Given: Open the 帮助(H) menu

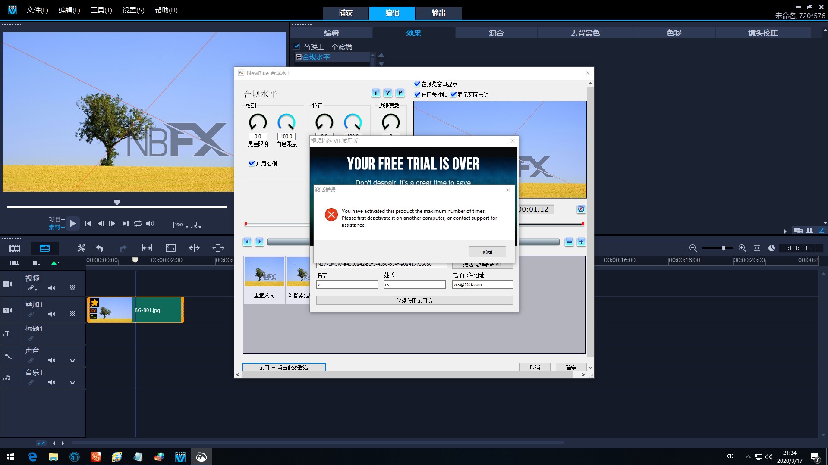Looking at the screenshot, I should (166, 10).
